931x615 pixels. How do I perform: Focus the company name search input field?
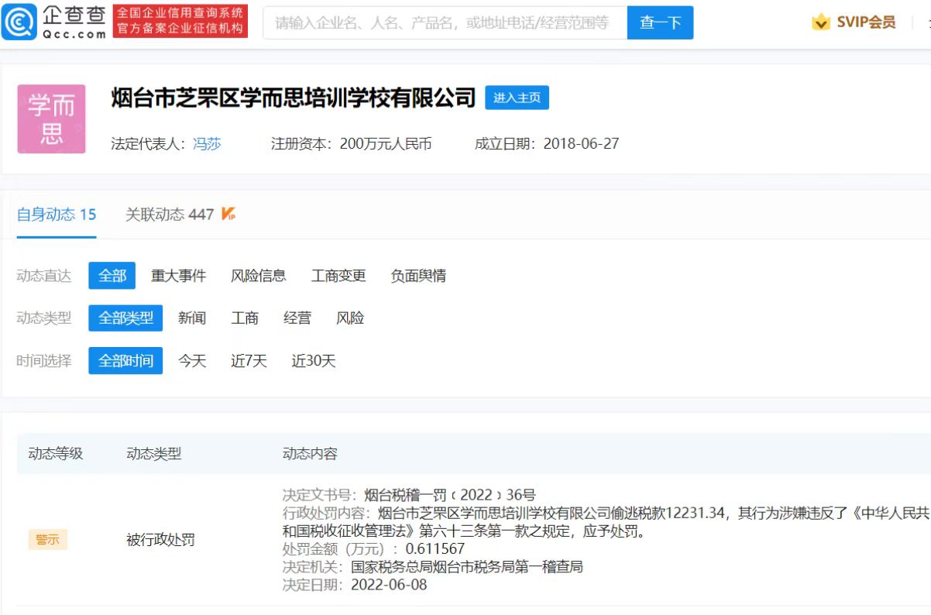coord(445,22)
